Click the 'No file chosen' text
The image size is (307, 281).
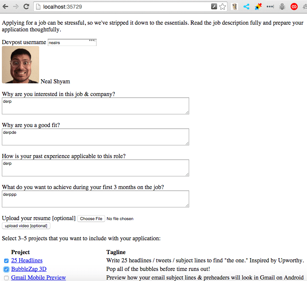120,219
